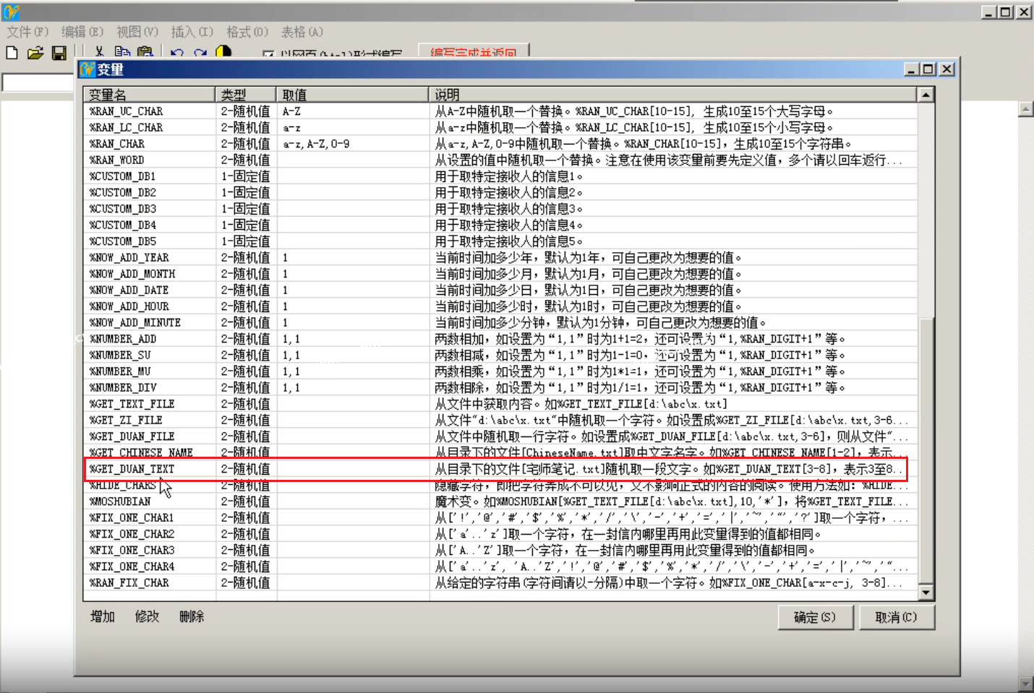Click the Open folder icon in editor toolbar
Viewport: 1034px width, 693px height.
pos(35,53)
